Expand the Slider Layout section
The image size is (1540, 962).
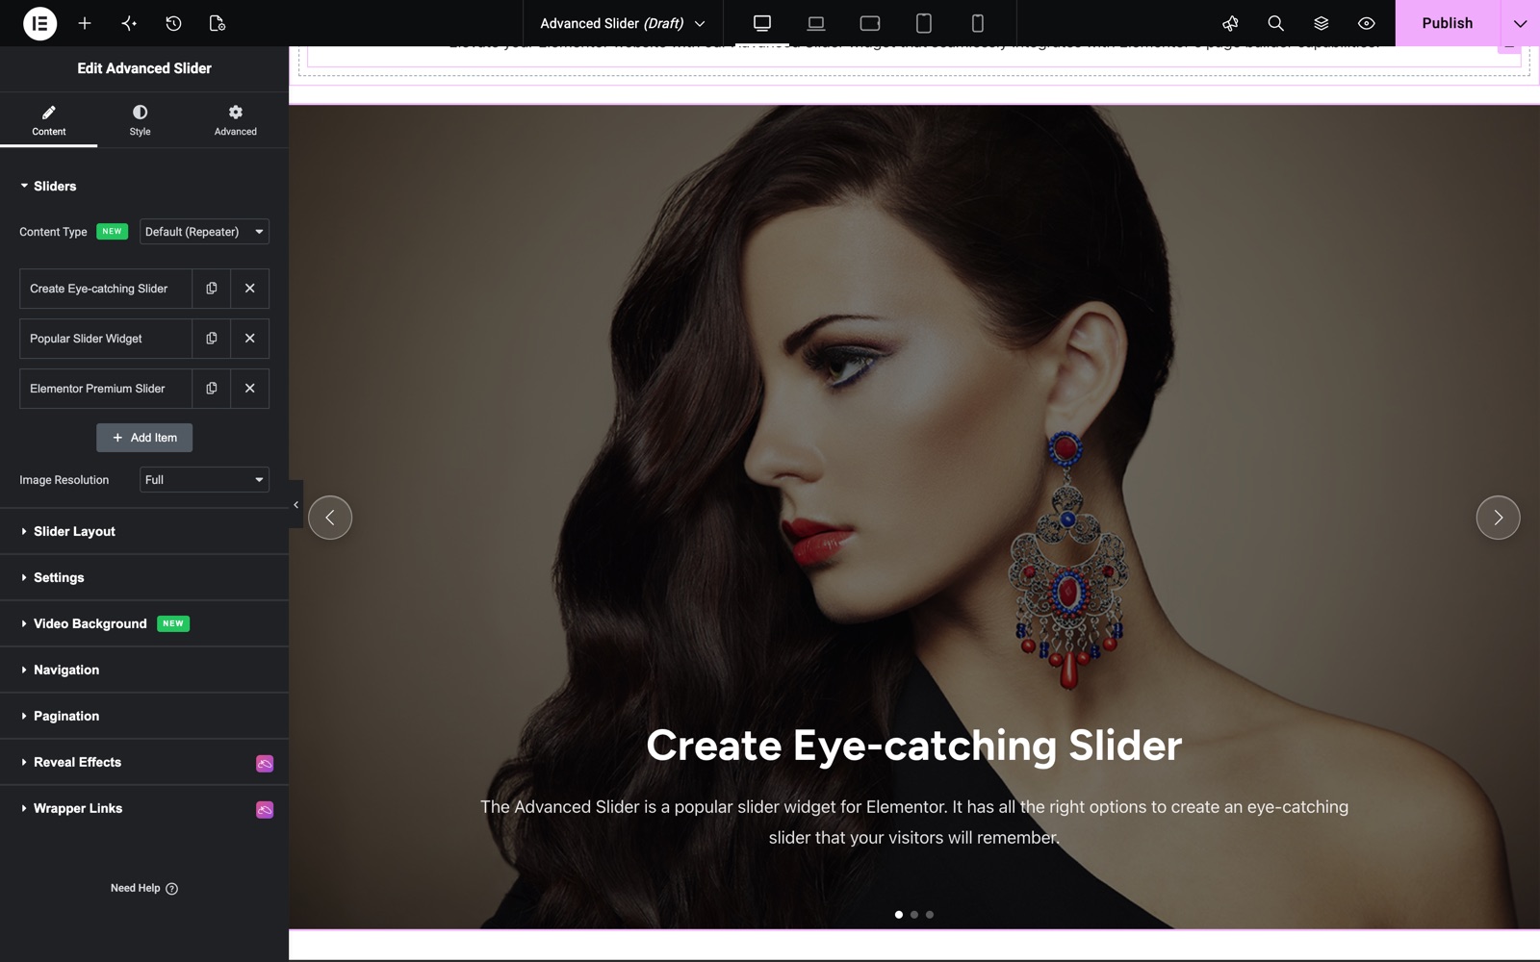click(x=144, y=531)
